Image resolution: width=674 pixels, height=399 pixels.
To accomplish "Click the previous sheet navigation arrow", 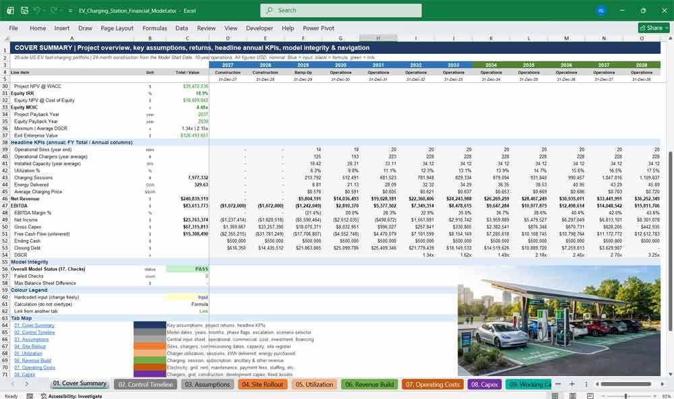I will coord(13,384).
